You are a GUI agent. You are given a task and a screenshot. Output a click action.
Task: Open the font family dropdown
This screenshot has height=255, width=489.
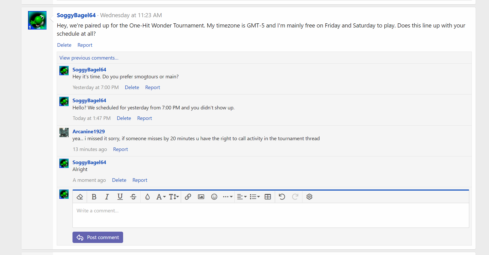tap(161, 197)
